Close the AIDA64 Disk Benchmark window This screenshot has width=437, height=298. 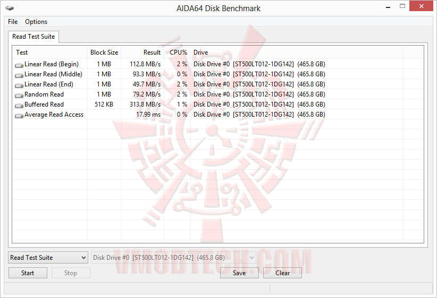(x=422, y=6)
